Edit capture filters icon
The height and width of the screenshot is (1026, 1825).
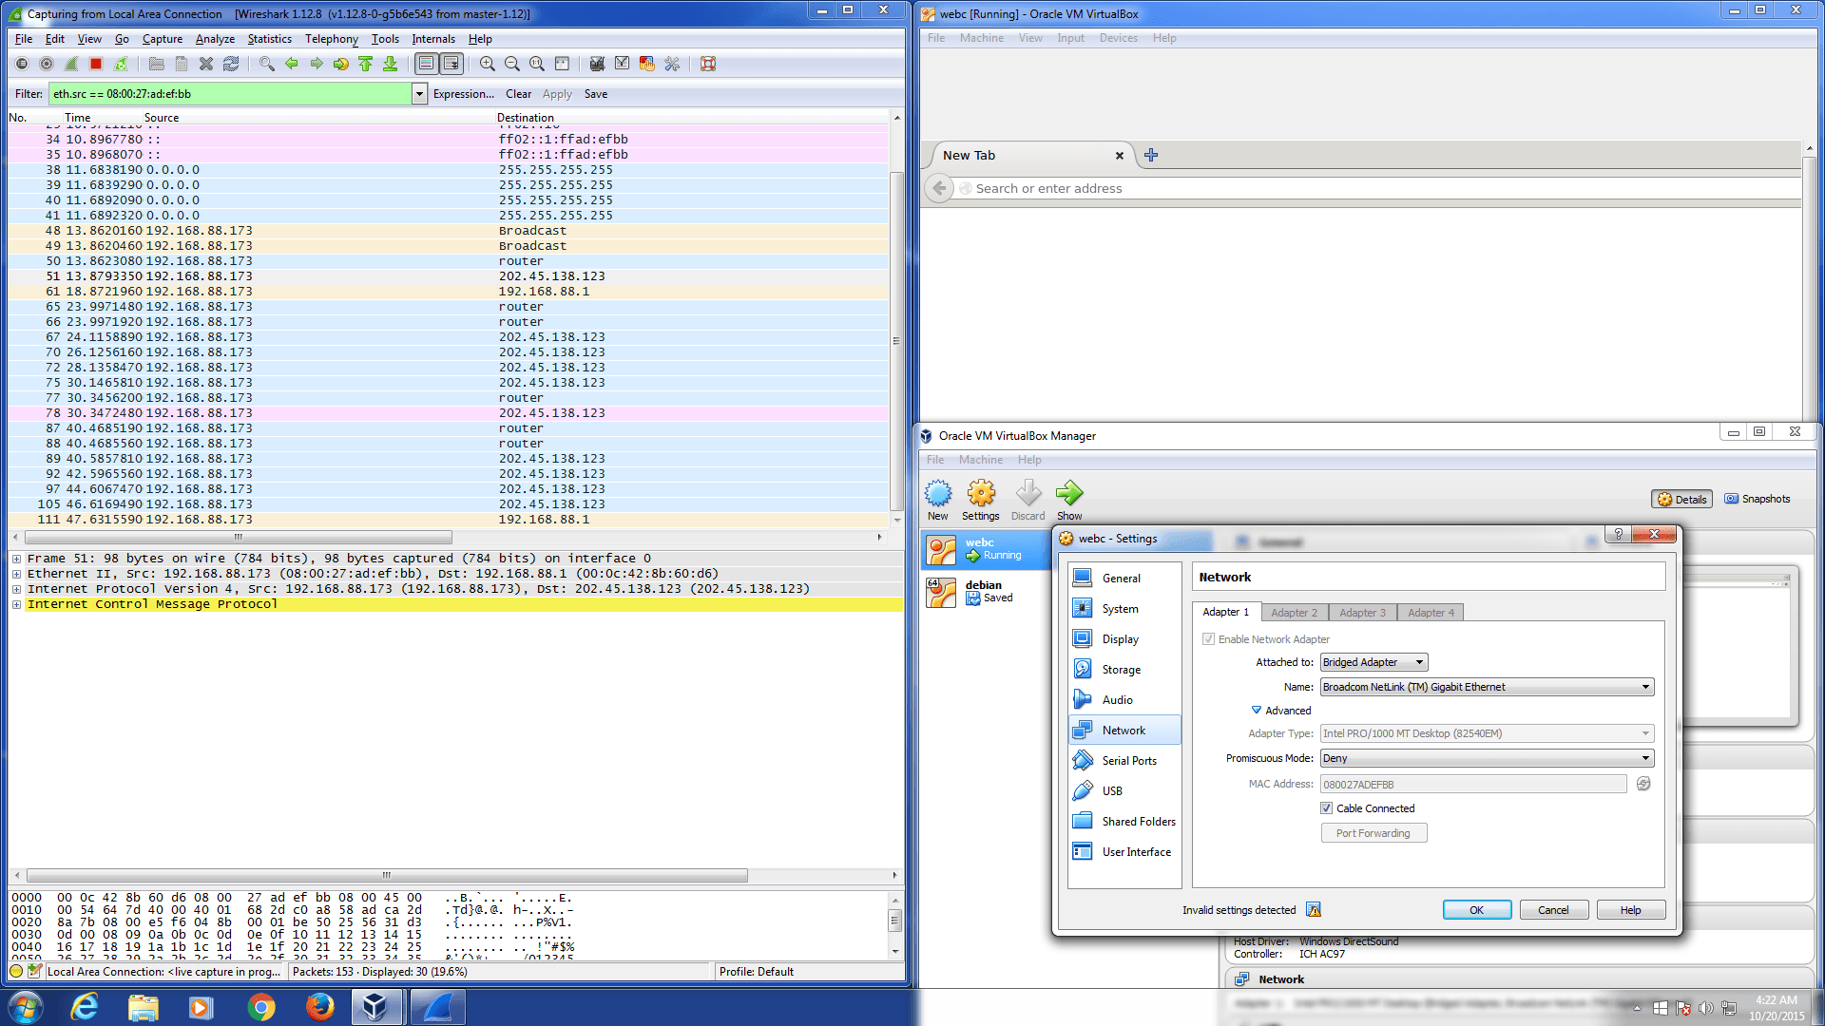[x=598, y=64]
